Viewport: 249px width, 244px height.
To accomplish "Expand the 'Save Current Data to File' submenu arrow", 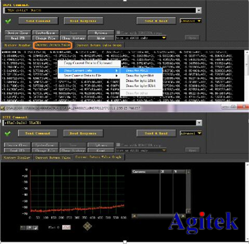I will (117, 76).
